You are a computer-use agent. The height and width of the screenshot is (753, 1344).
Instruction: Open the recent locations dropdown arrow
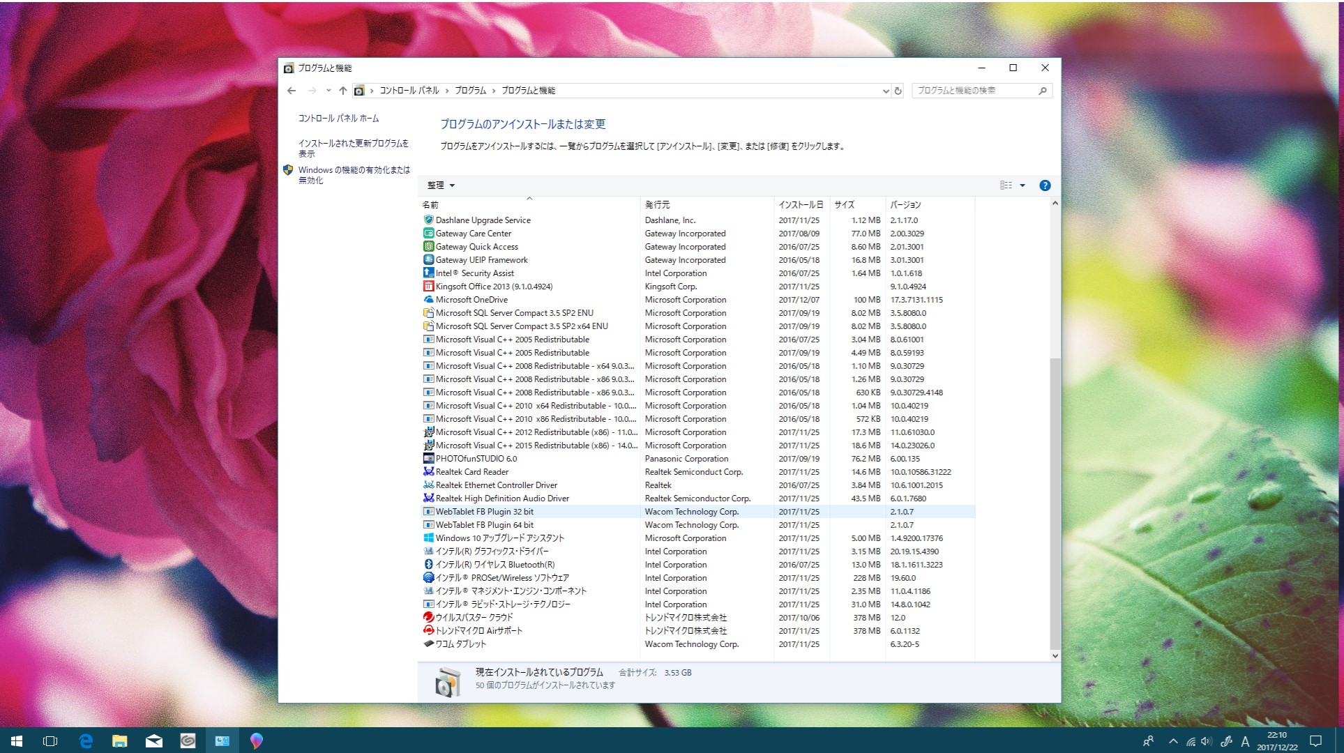point(329,91)
